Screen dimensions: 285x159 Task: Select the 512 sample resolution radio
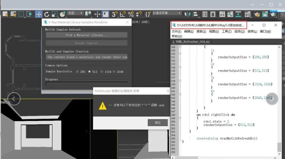coord(89,72)
